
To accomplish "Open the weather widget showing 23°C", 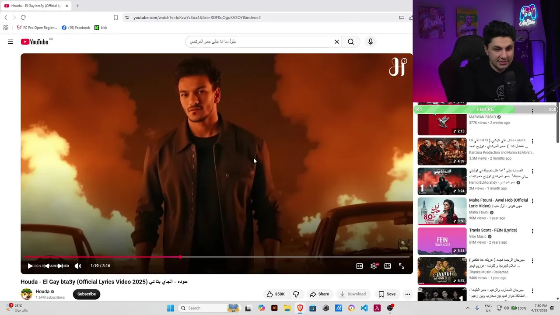I will point(17,308).
